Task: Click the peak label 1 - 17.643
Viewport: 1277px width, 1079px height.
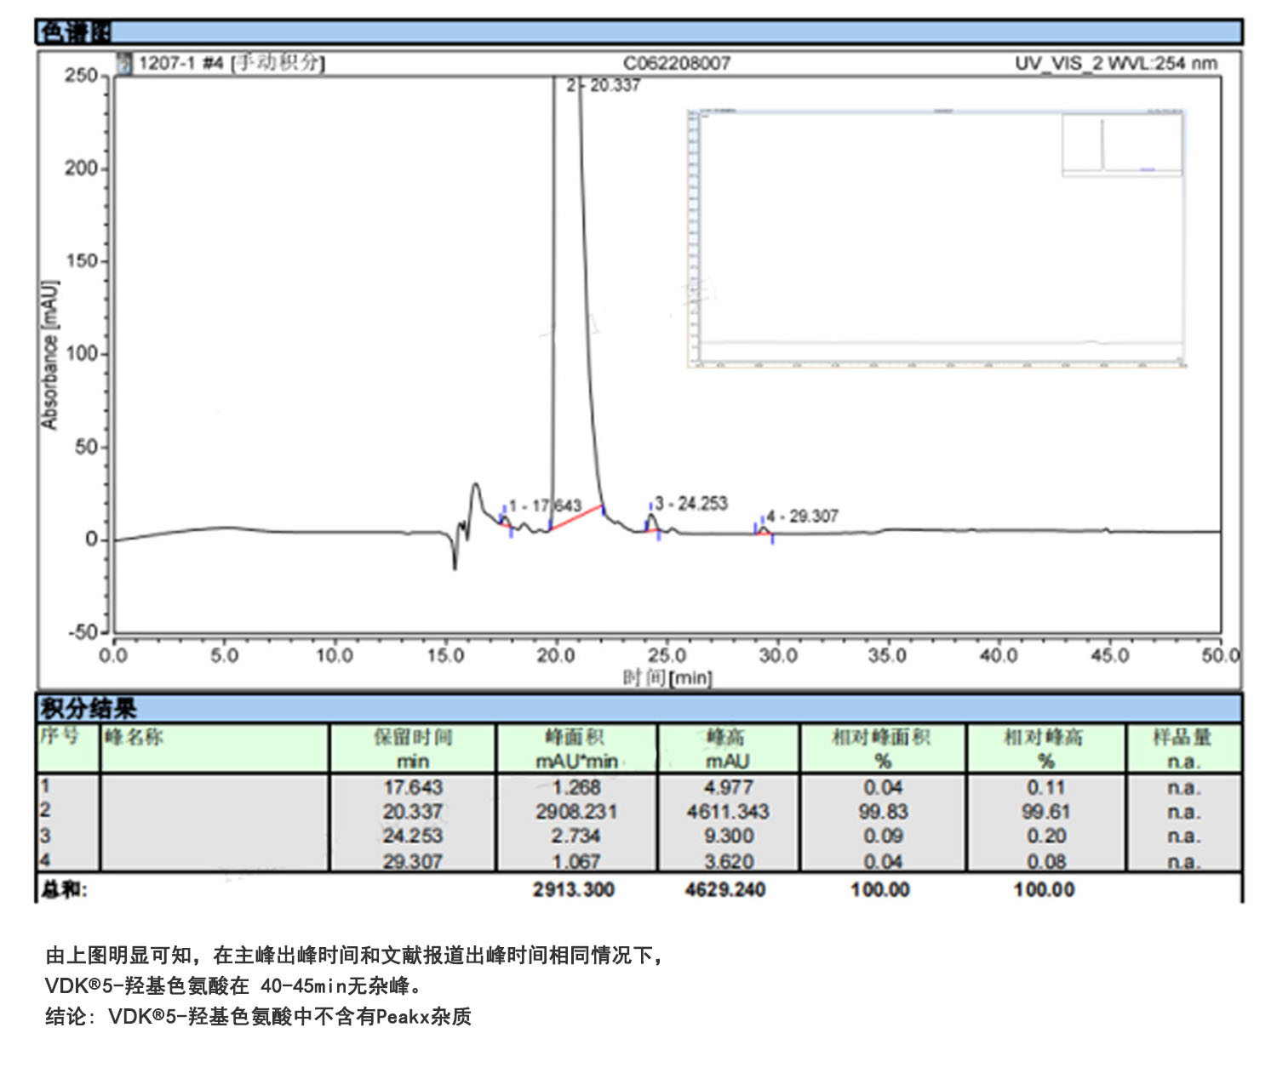Action: [545, 506]
